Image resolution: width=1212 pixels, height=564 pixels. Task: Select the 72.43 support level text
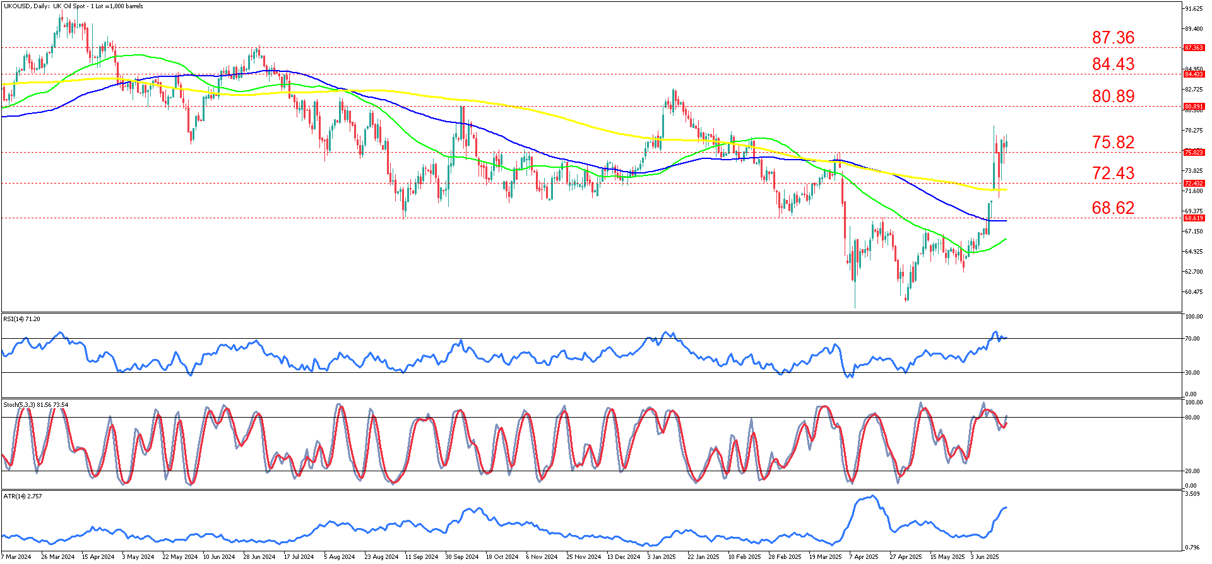[x=1113, y=173]
